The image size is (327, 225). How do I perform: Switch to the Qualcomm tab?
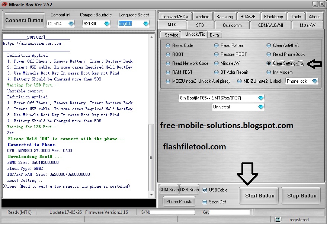click(x=232, y=25)
